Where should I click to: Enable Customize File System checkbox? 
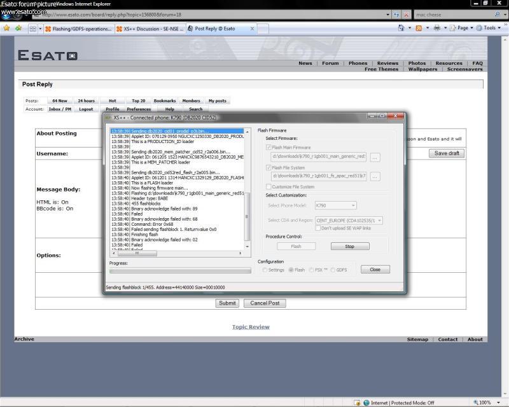tap(268, 186)
